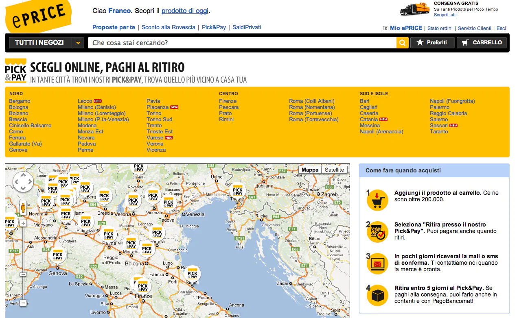Screen dimensions: 519x318
Task: Choose Trieste Est store
Action: pyautogui.click(x=160, y=132)
